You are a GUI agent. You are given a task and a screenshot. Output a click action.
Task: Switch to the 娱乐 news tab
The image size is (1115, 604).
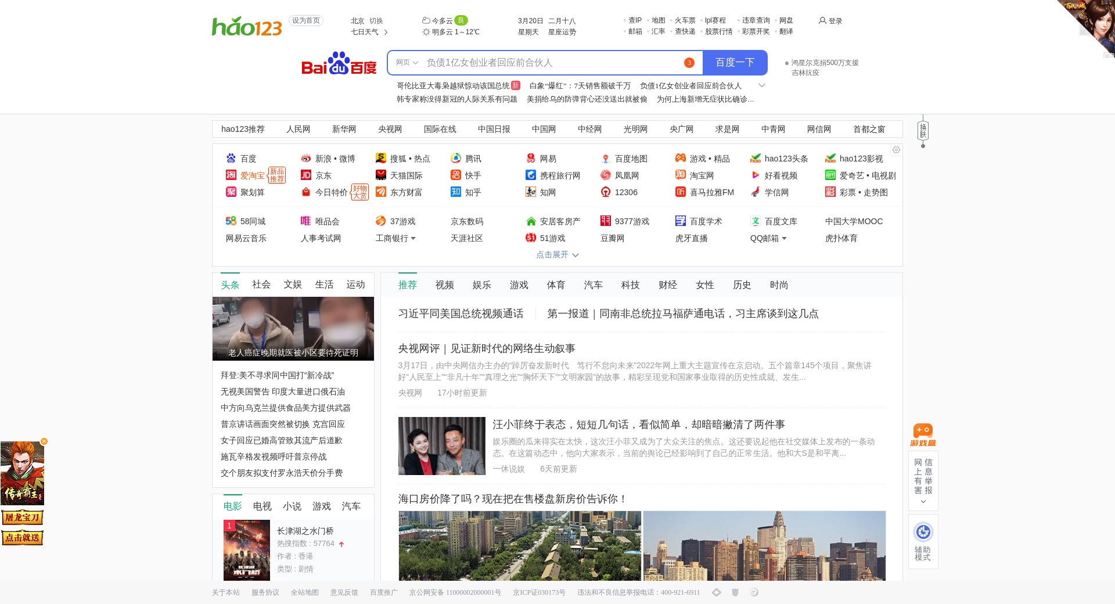point(481,285)
